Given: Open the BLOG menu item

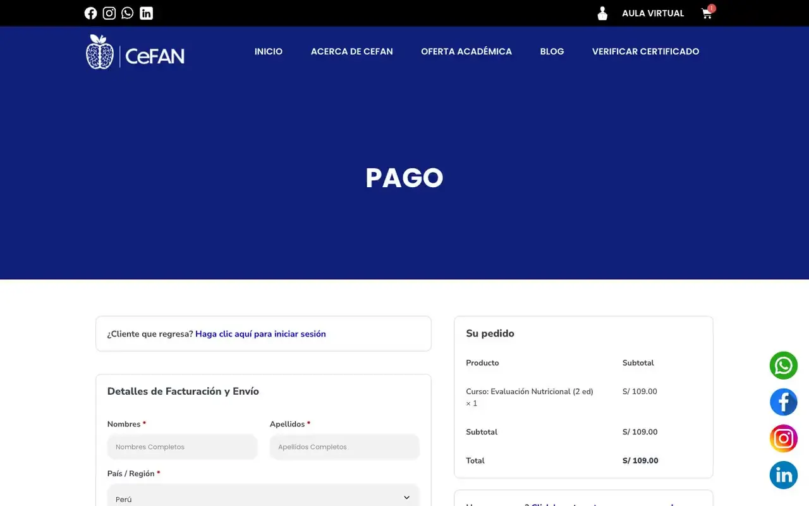Looking at the screenshot, I should coord(552,52).
